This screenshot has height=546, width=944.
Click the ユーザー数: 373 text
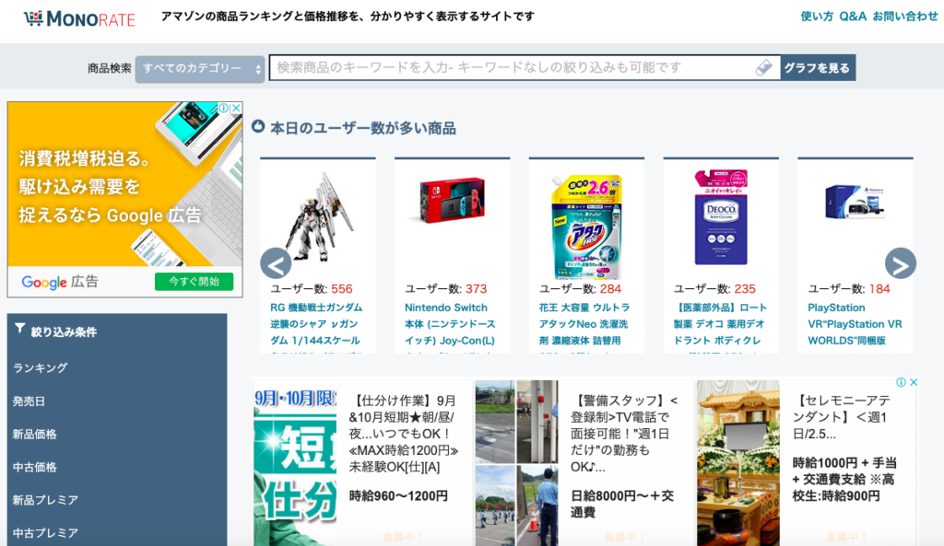pos(445,288)
